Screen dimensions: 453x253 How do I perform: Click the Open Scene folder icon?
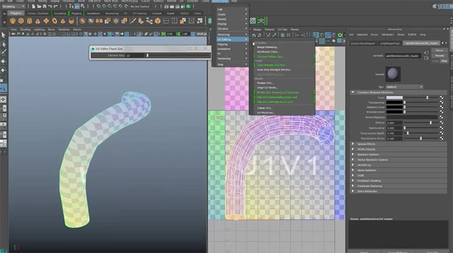click(39, 6)
